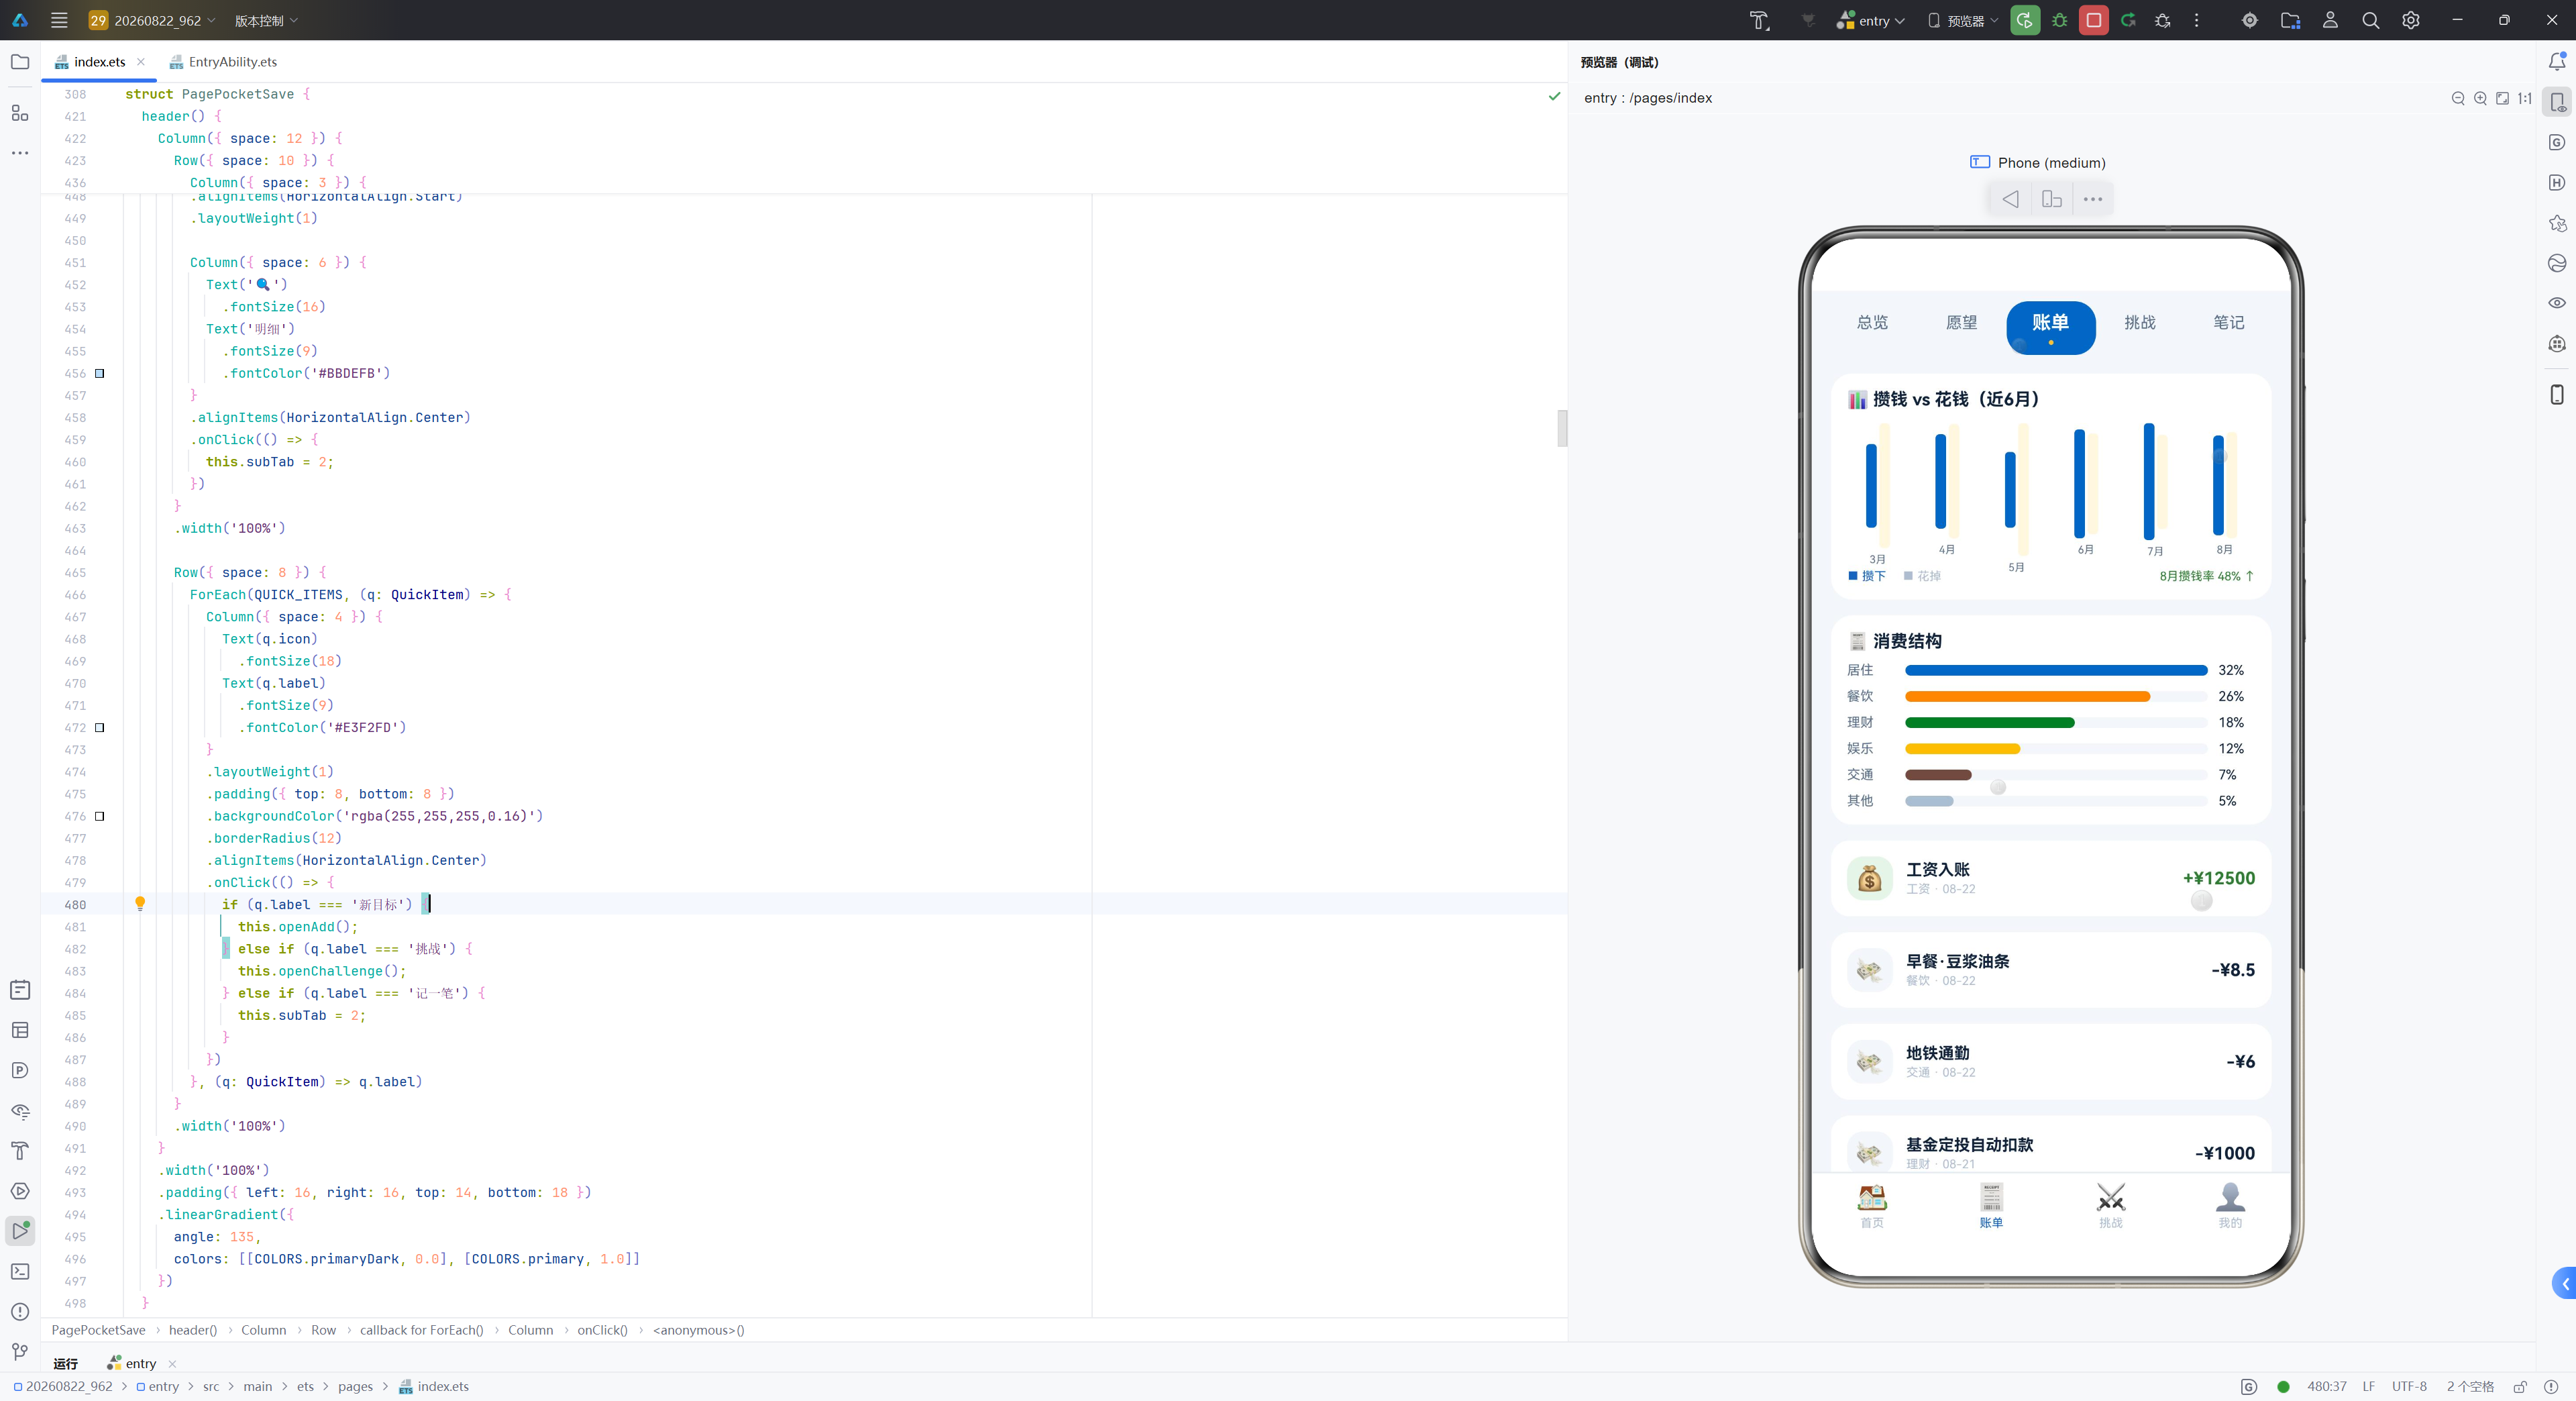Open the 20260822_962 project dropdown

point(152,20)
